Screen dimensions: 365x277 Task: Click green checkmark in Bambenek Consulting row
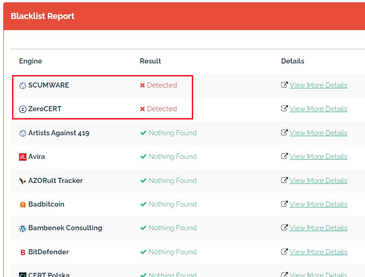tap(143, 228)
